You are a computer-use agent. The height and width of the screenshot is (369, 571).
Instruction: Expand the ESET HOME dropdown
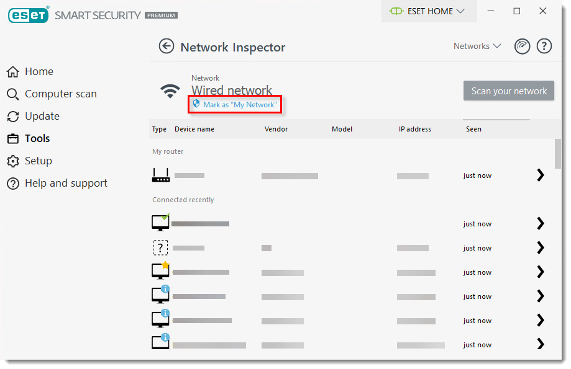(429, 11)
